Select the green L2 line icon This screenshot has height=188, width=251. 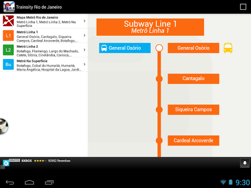[8, 50]
